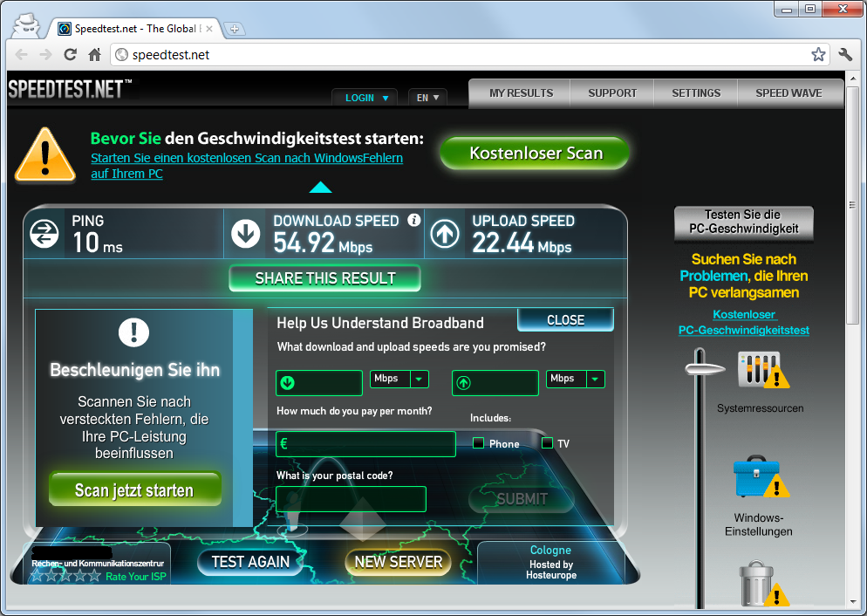Viewport: 867px width, 616px height.
Task: Click the ping arrows icon
Action: tap(44, 233)
